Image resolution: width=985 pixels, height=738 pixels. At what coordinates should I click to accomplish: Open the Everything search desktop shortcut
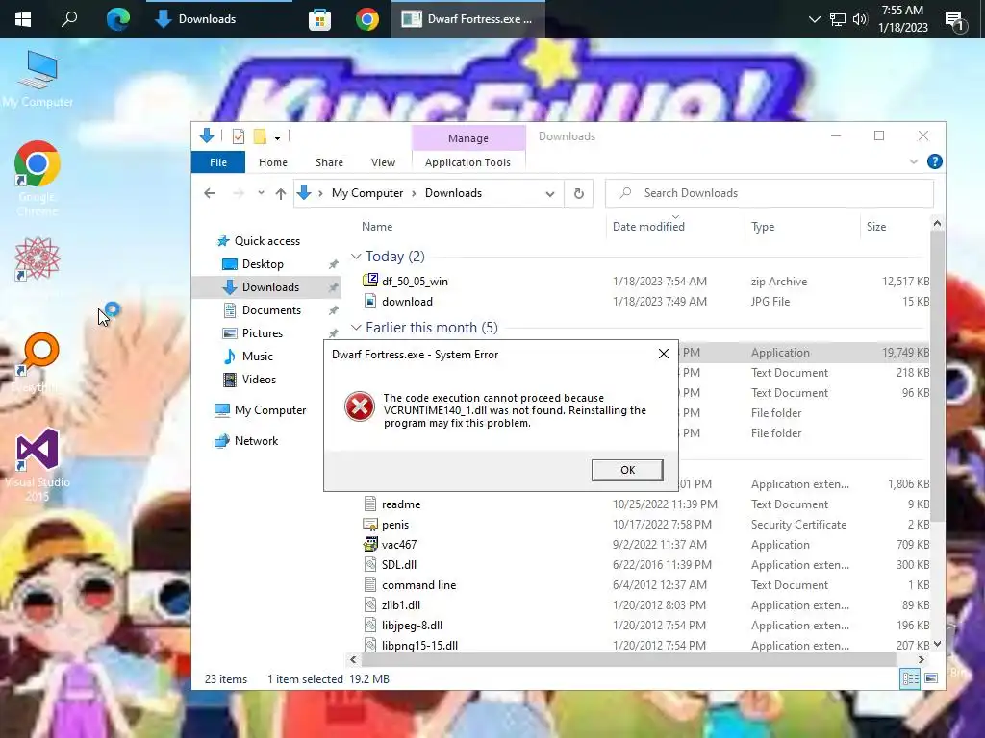(38, 362)
